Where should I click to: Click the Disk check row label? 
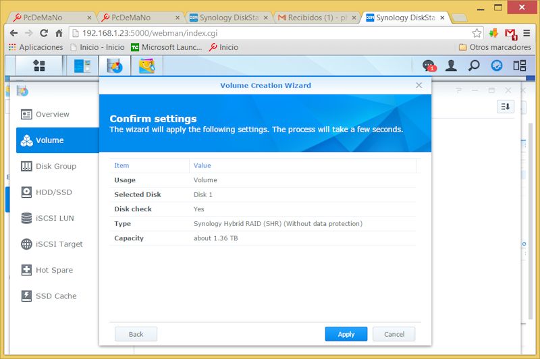pyautogui.click(x=133, y=209)
